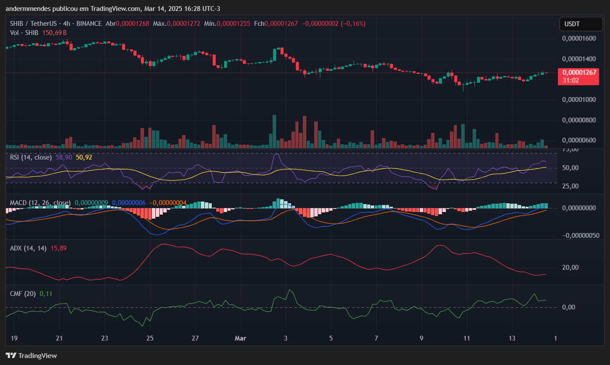This screenshot has height=365, width=610.
Task: Click the low price Mín 0,00001255
Action: [x=227, y=24]
